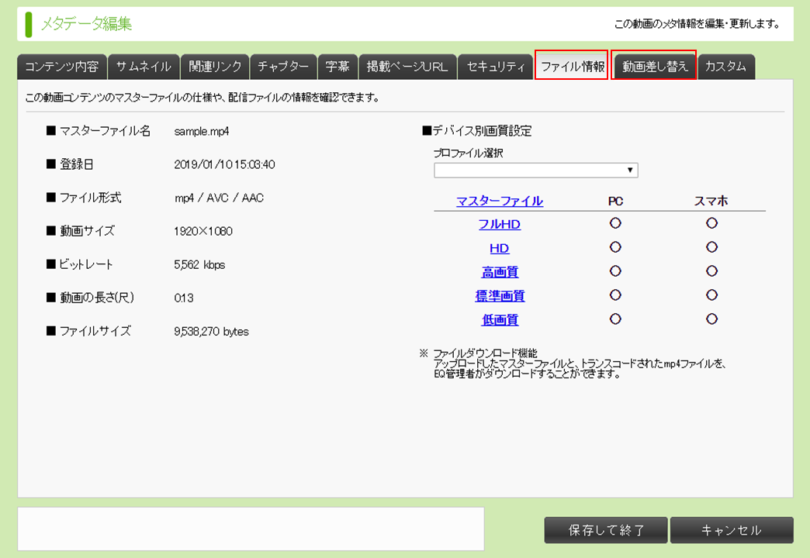Switch to the コンテンツ内容 tab

[62, 67]
